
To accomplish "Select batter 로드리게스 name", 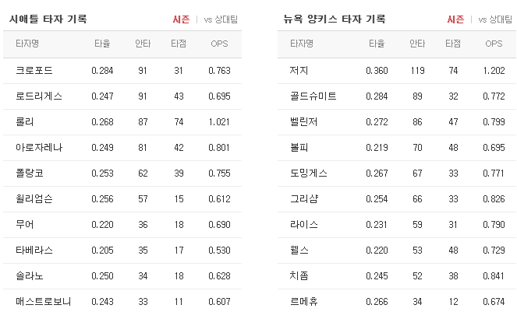I will pyautogui.click(x=39, y=96).
